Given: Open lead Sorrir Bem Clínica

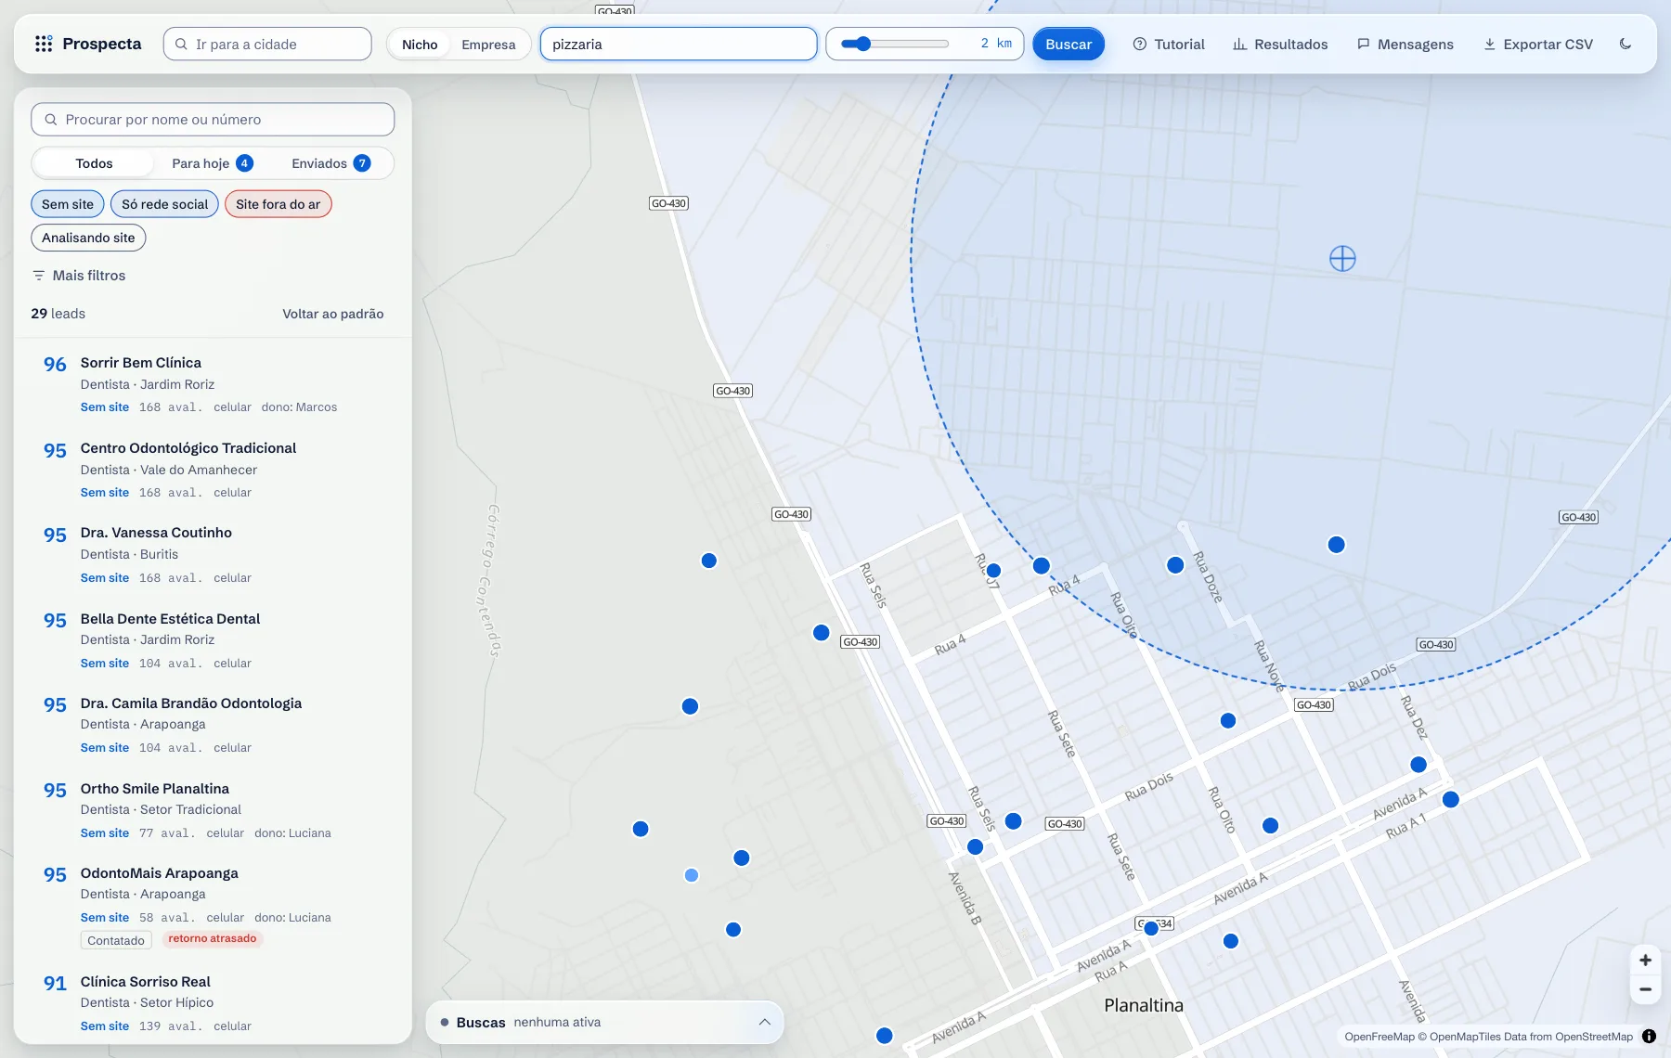Looking at the screenshot, I should [213, 384].
